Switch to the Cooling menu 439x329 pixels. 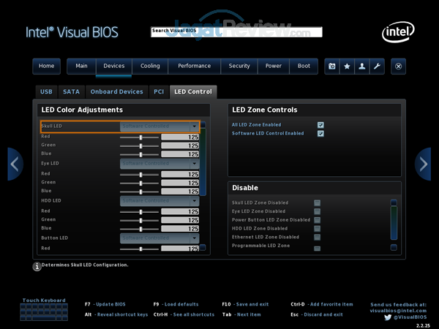pyautogui.click(x=150, y=66)
